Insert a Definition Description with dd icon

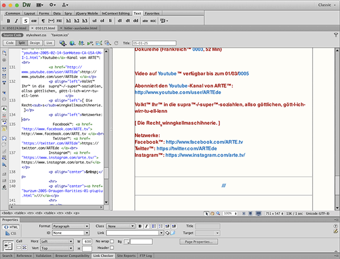pyautogui.click(x=136, y=21)
